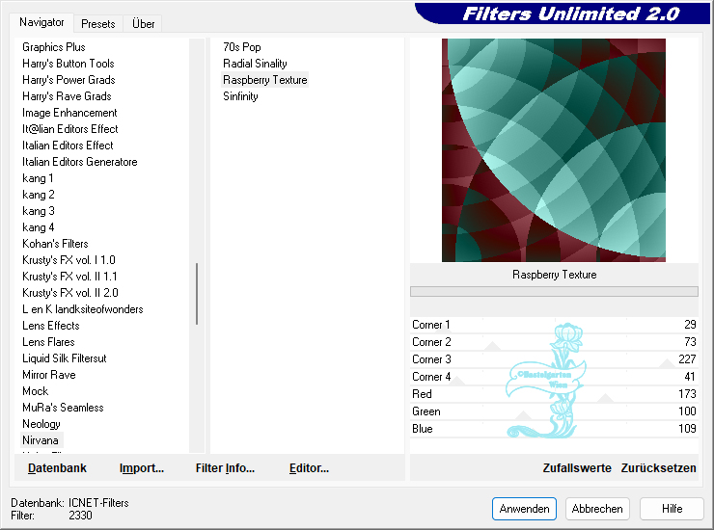Adjust the Corner 1 slider
Viewport: 714px width, 530px height.
(x=554, y=326)
